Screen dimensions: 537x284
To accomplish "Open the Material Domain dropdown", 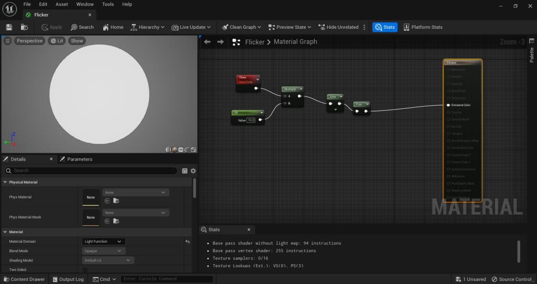I will [x=104, y=242].
